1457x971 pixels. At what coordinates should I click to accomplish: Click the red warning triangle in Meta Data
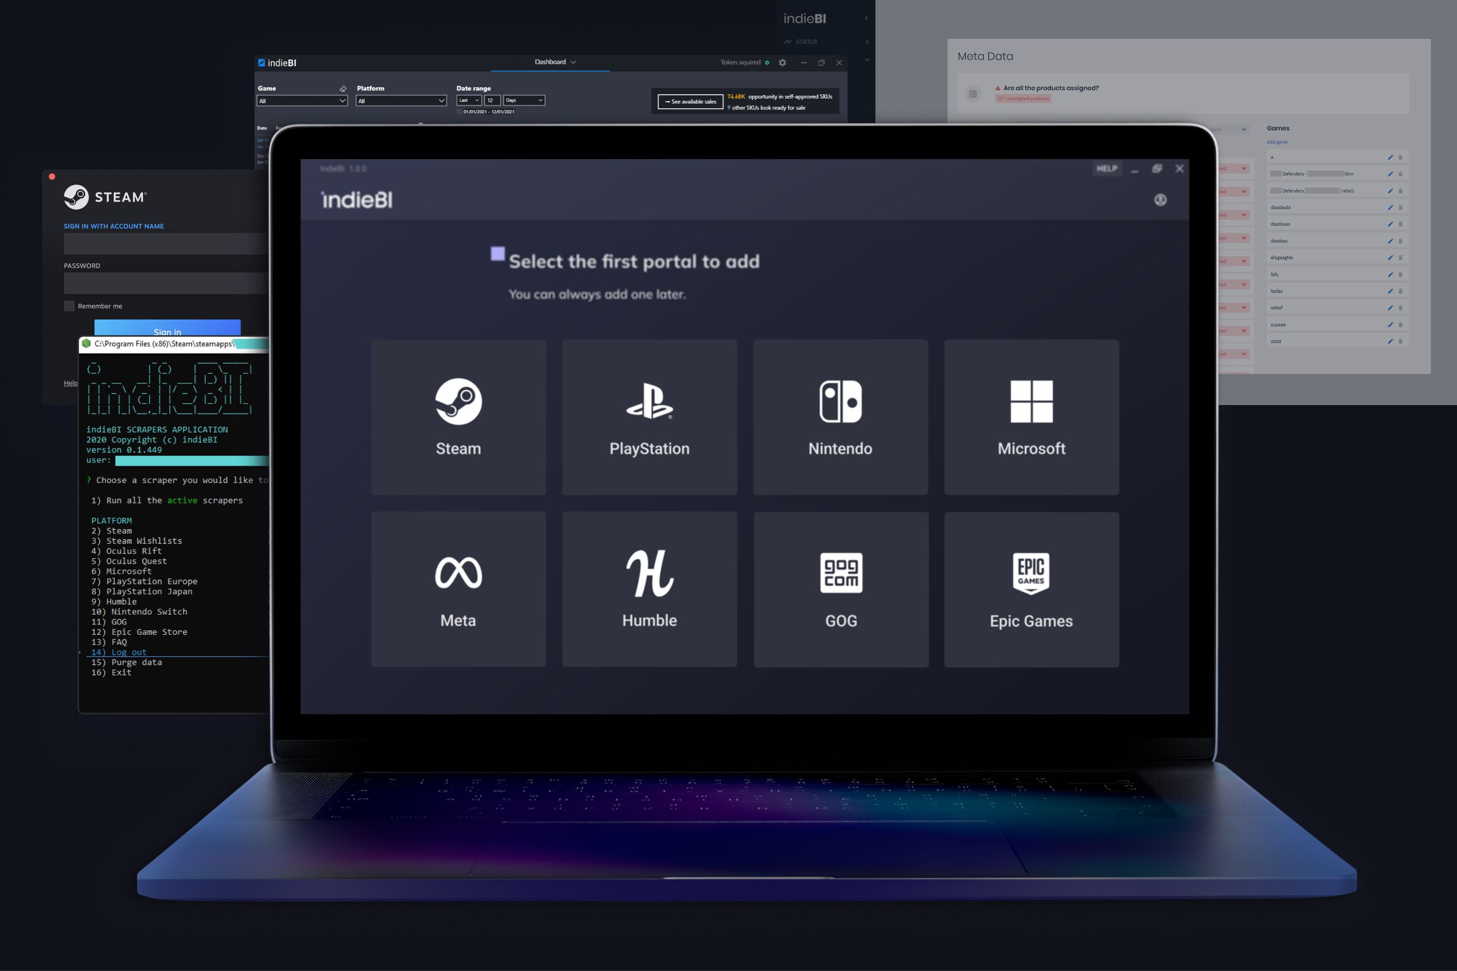tap(997, 88)
